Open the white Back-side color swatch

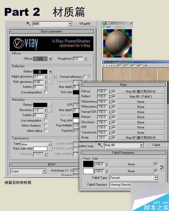click(x=40, y=149)
